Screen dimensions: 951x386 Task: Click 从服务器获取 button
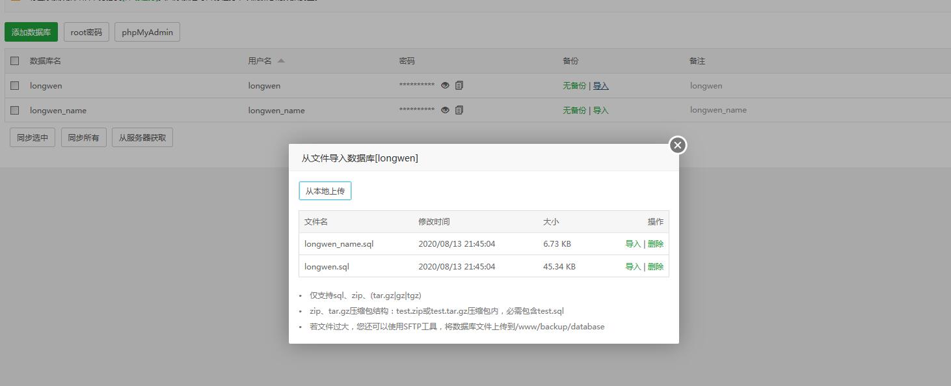point(142,137)
